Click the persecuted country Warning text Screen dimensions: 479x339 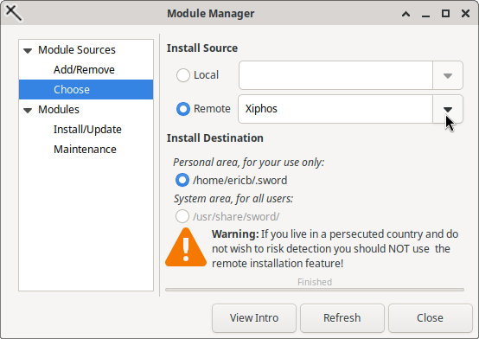[x=335, y=248]
